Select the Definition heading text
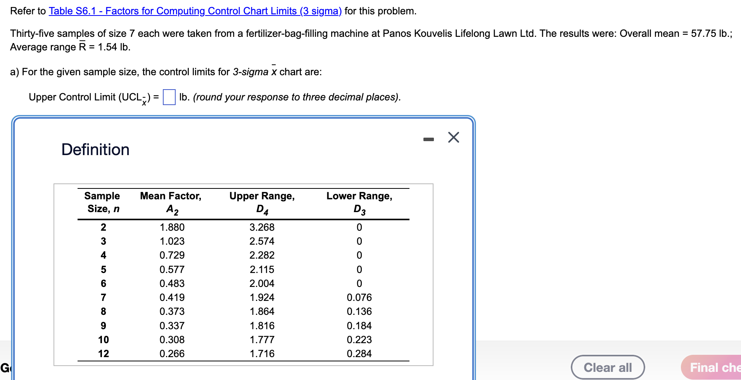This screenshot has height=380, width=741. pos(95,150)
